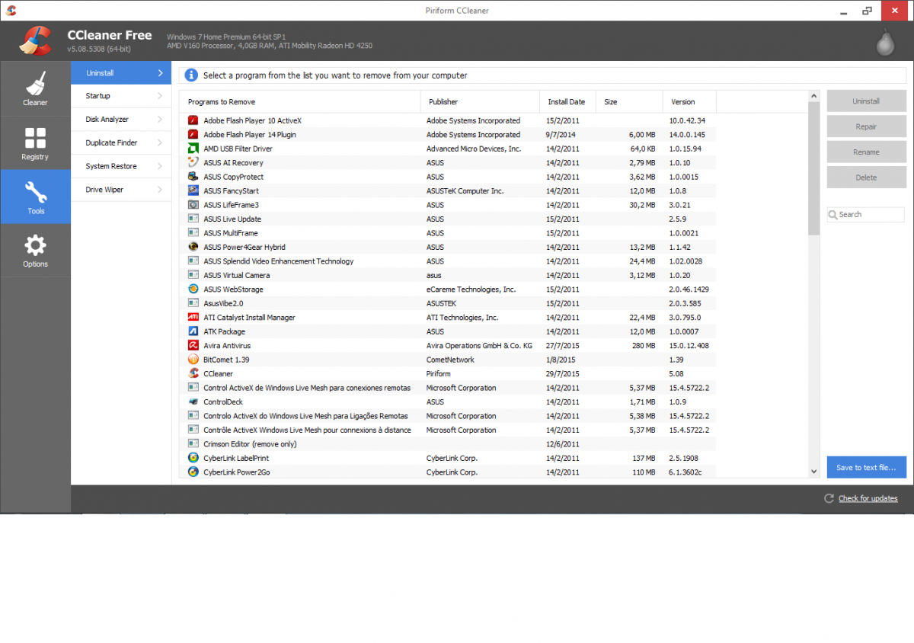
Task: Follow the Check for updates link
Action: [868, 498]
